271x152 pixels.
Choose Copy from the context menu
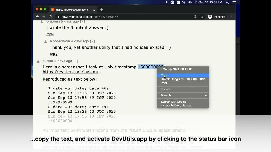(x=164, y=75)
